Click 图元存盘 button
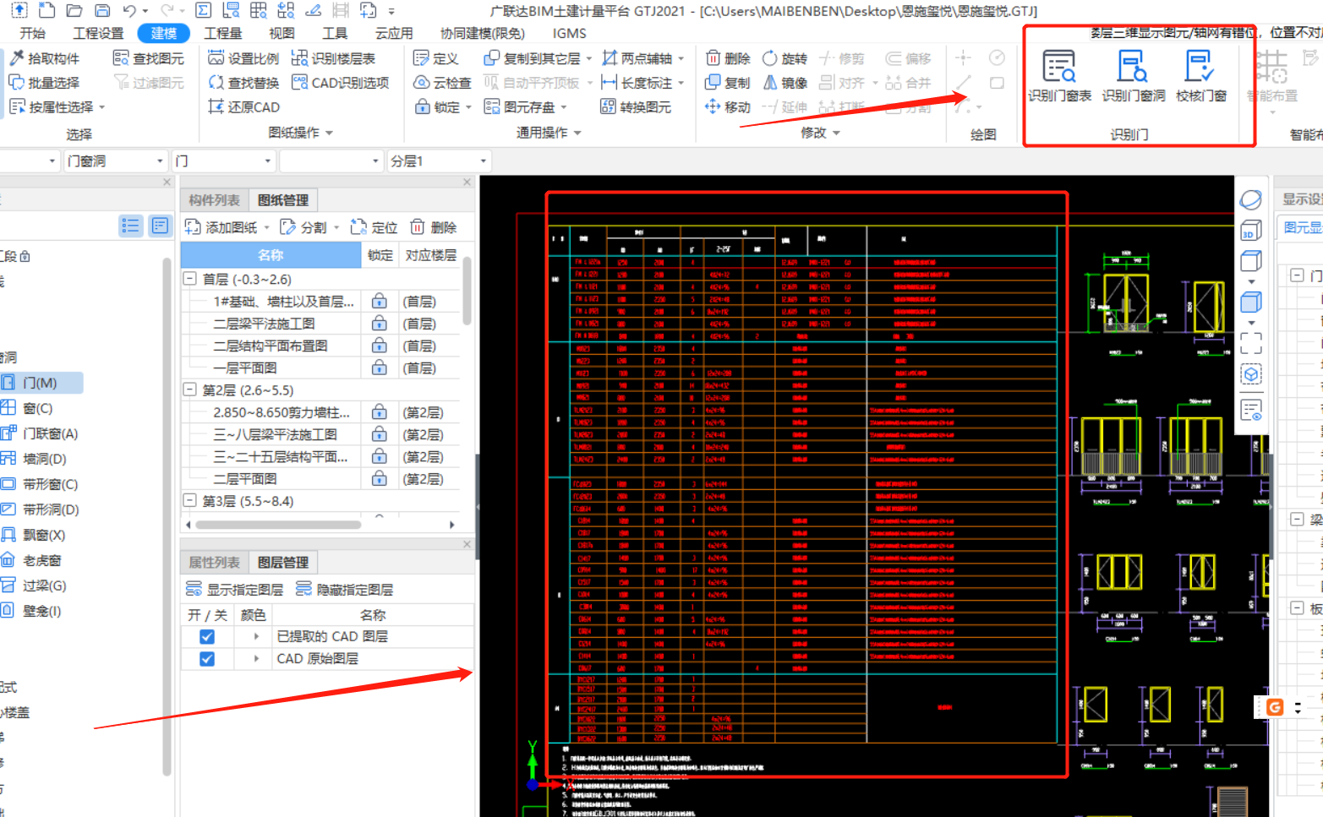The height and width of the screenshot is (817, 1323). 525,107
